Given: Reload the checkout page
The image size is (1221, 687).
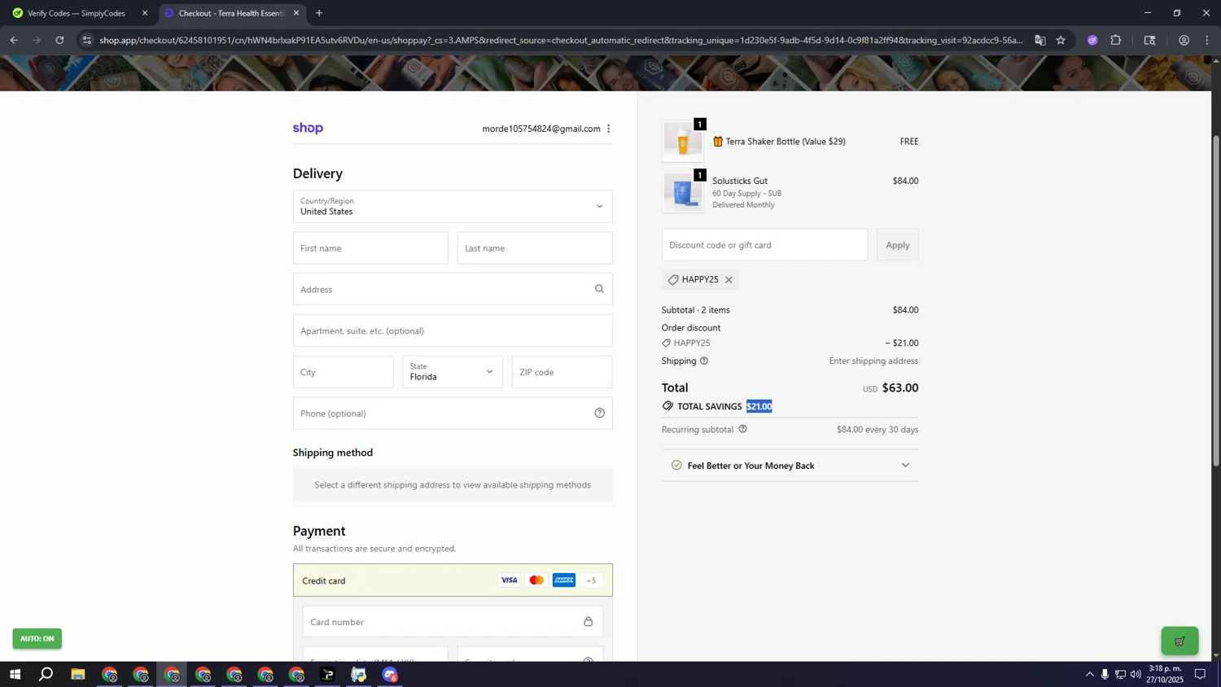Looking at the screenshot, I should pyautogui.click(x=59, y=40).
